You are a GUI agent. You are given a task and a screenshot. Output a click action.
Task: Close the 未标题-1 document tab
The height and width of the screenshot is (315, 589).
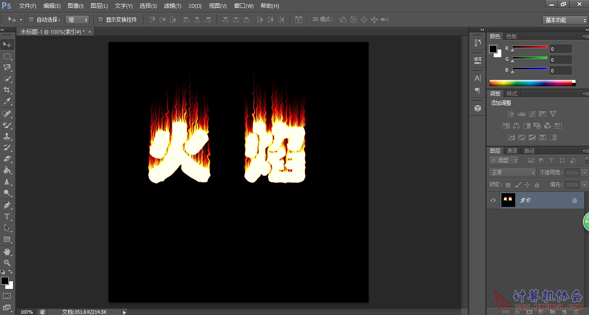(90, 32)
